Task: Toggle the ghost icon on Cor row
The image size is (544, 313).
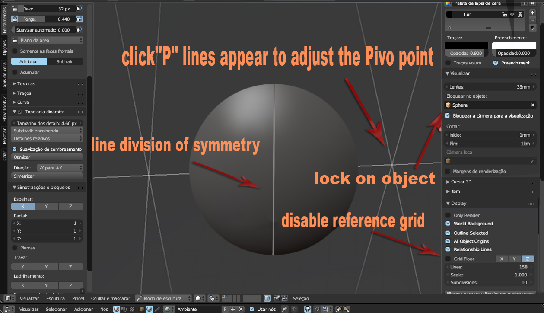Action: (x=520, y=14)
